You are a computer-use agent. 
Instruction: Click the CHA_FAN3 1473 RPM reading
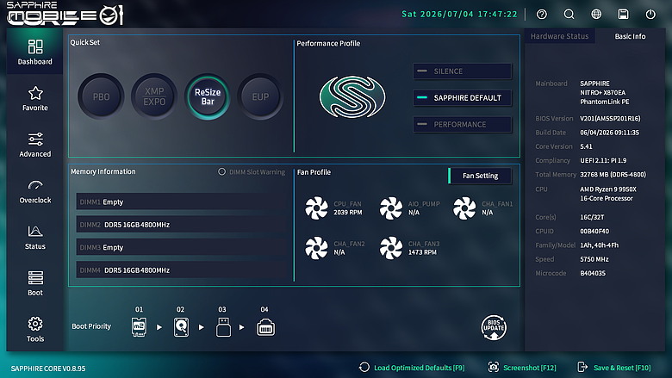422,252
